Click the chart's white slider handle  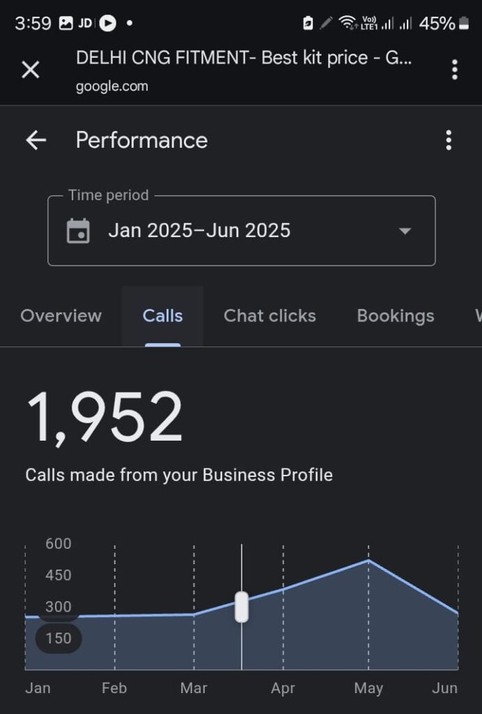(242, 607)
